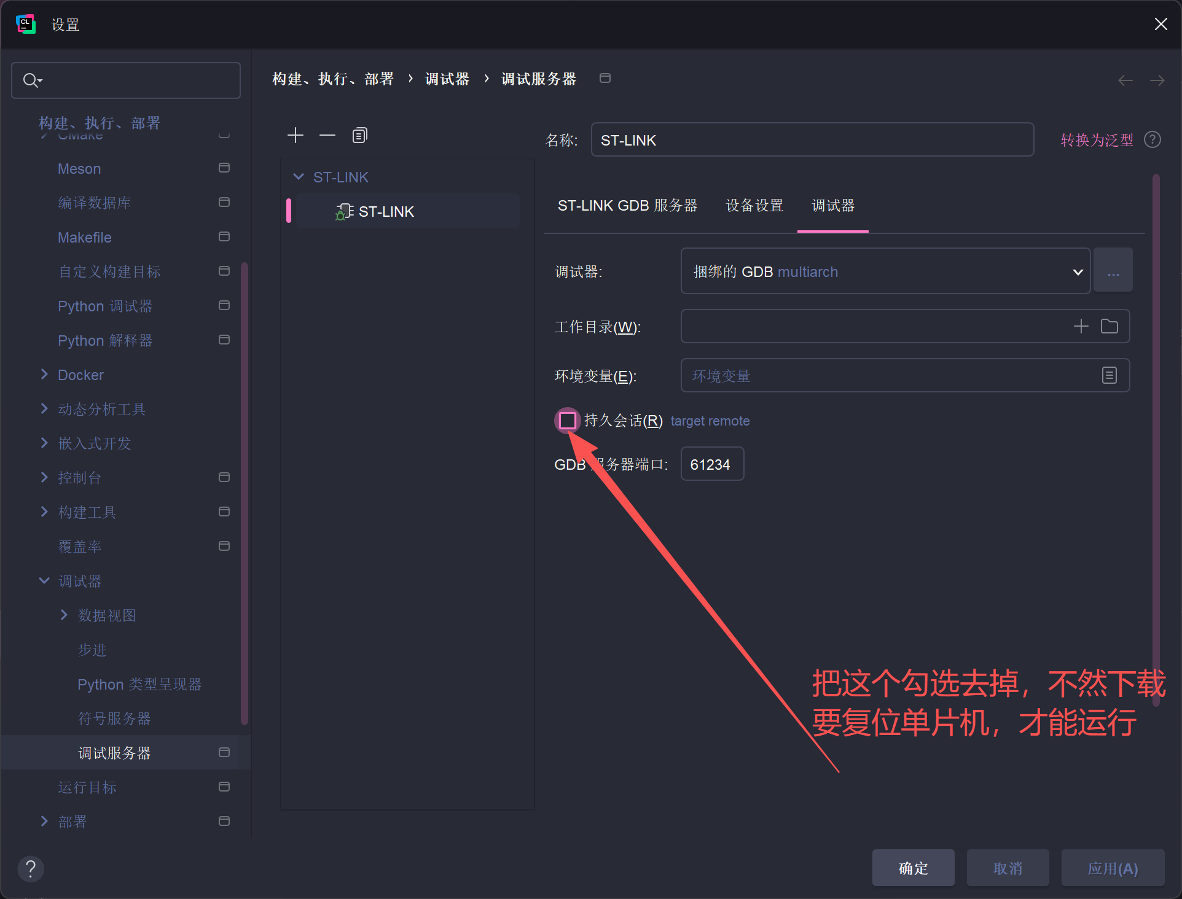Select ST-LINK server entry in list
Image resolution: width=1182 pixels, height=899 pixels.
pyautogui.click(x=407, y=211)
